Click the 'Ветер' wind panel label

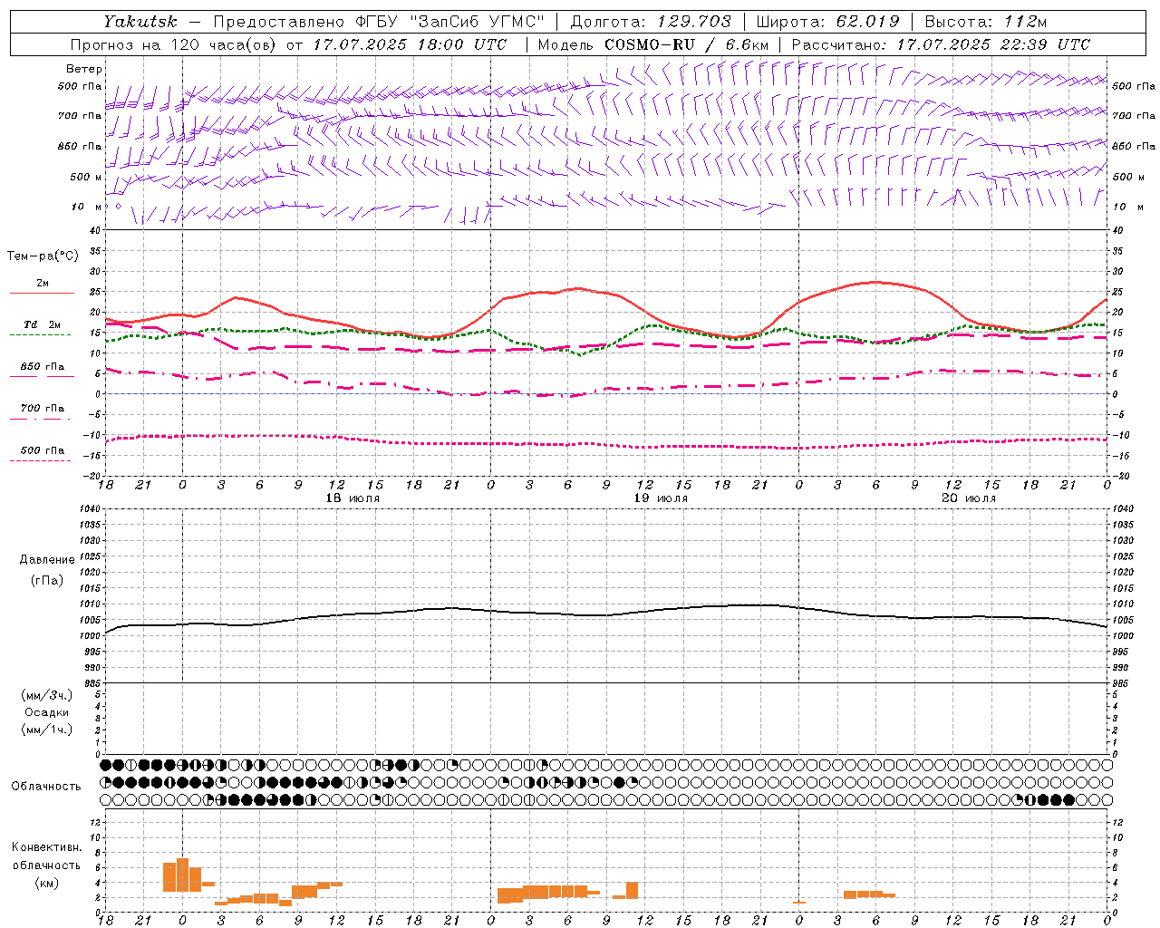[84, 69]
